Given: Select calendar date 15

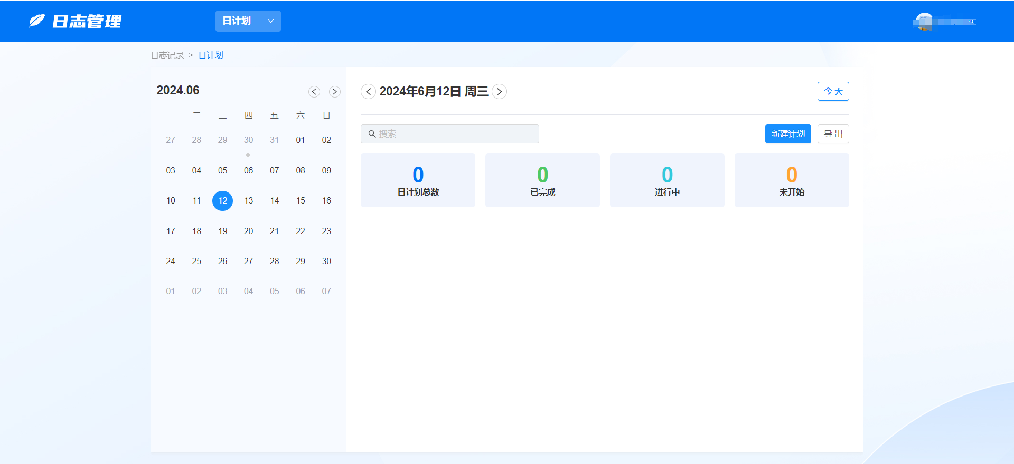Looking at the screenshot, I should point(301,201).
